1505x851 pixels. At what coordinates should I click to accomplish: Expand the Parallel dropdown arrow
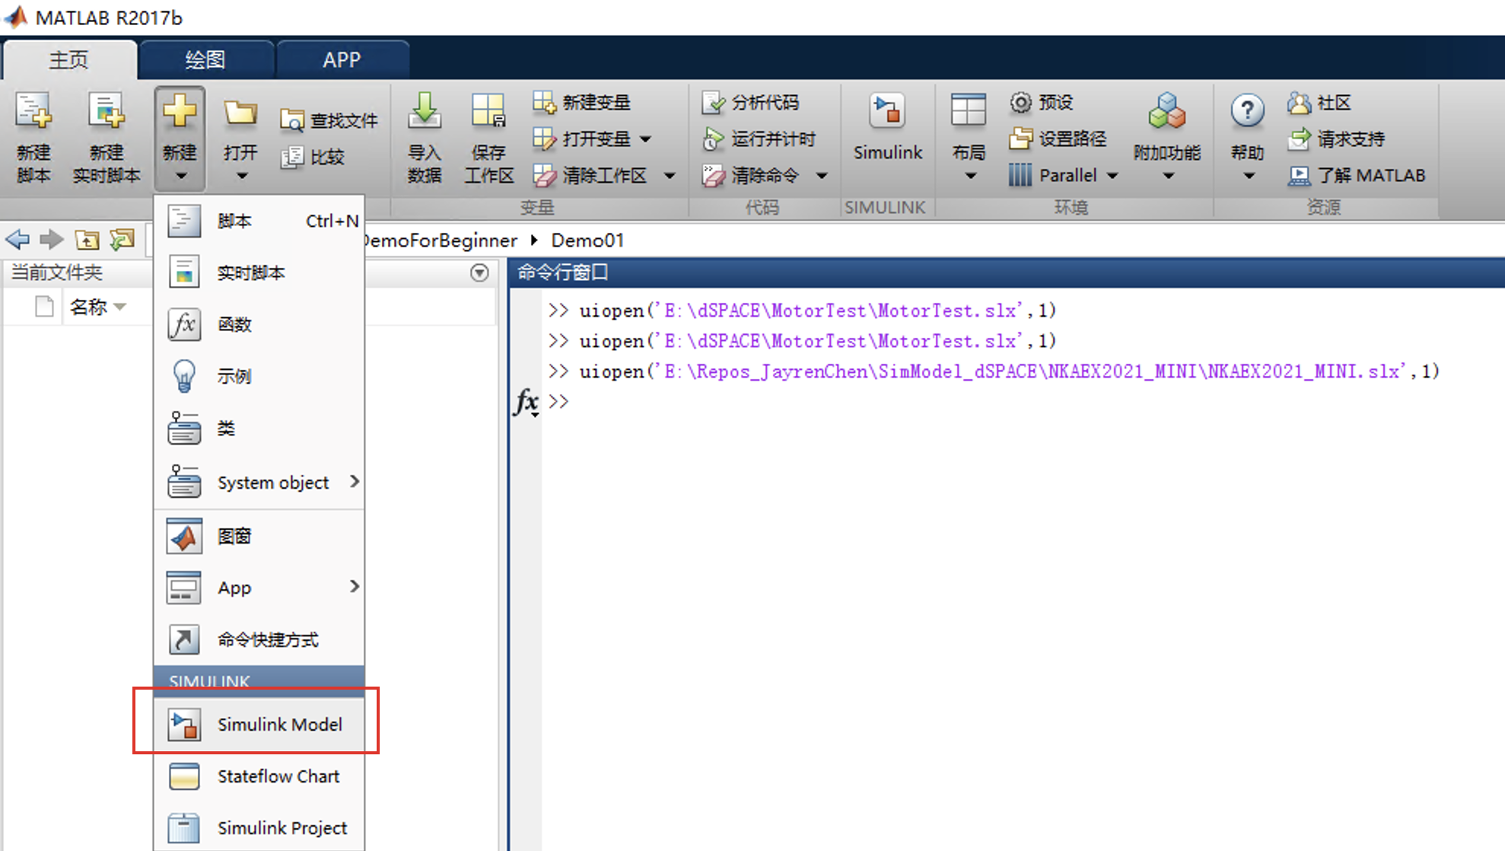click(x=1112, y=175)
